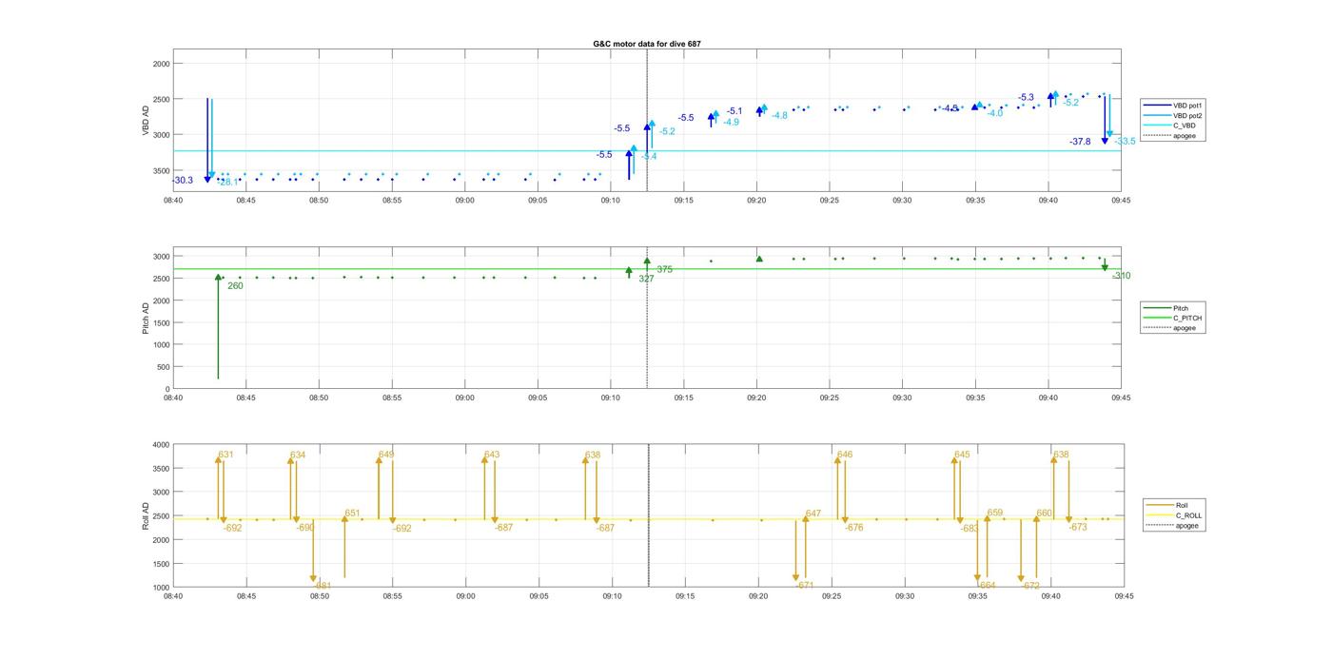
Task: Click the '500' tick on the Pitch AD axis
Action: pos(163,367)
